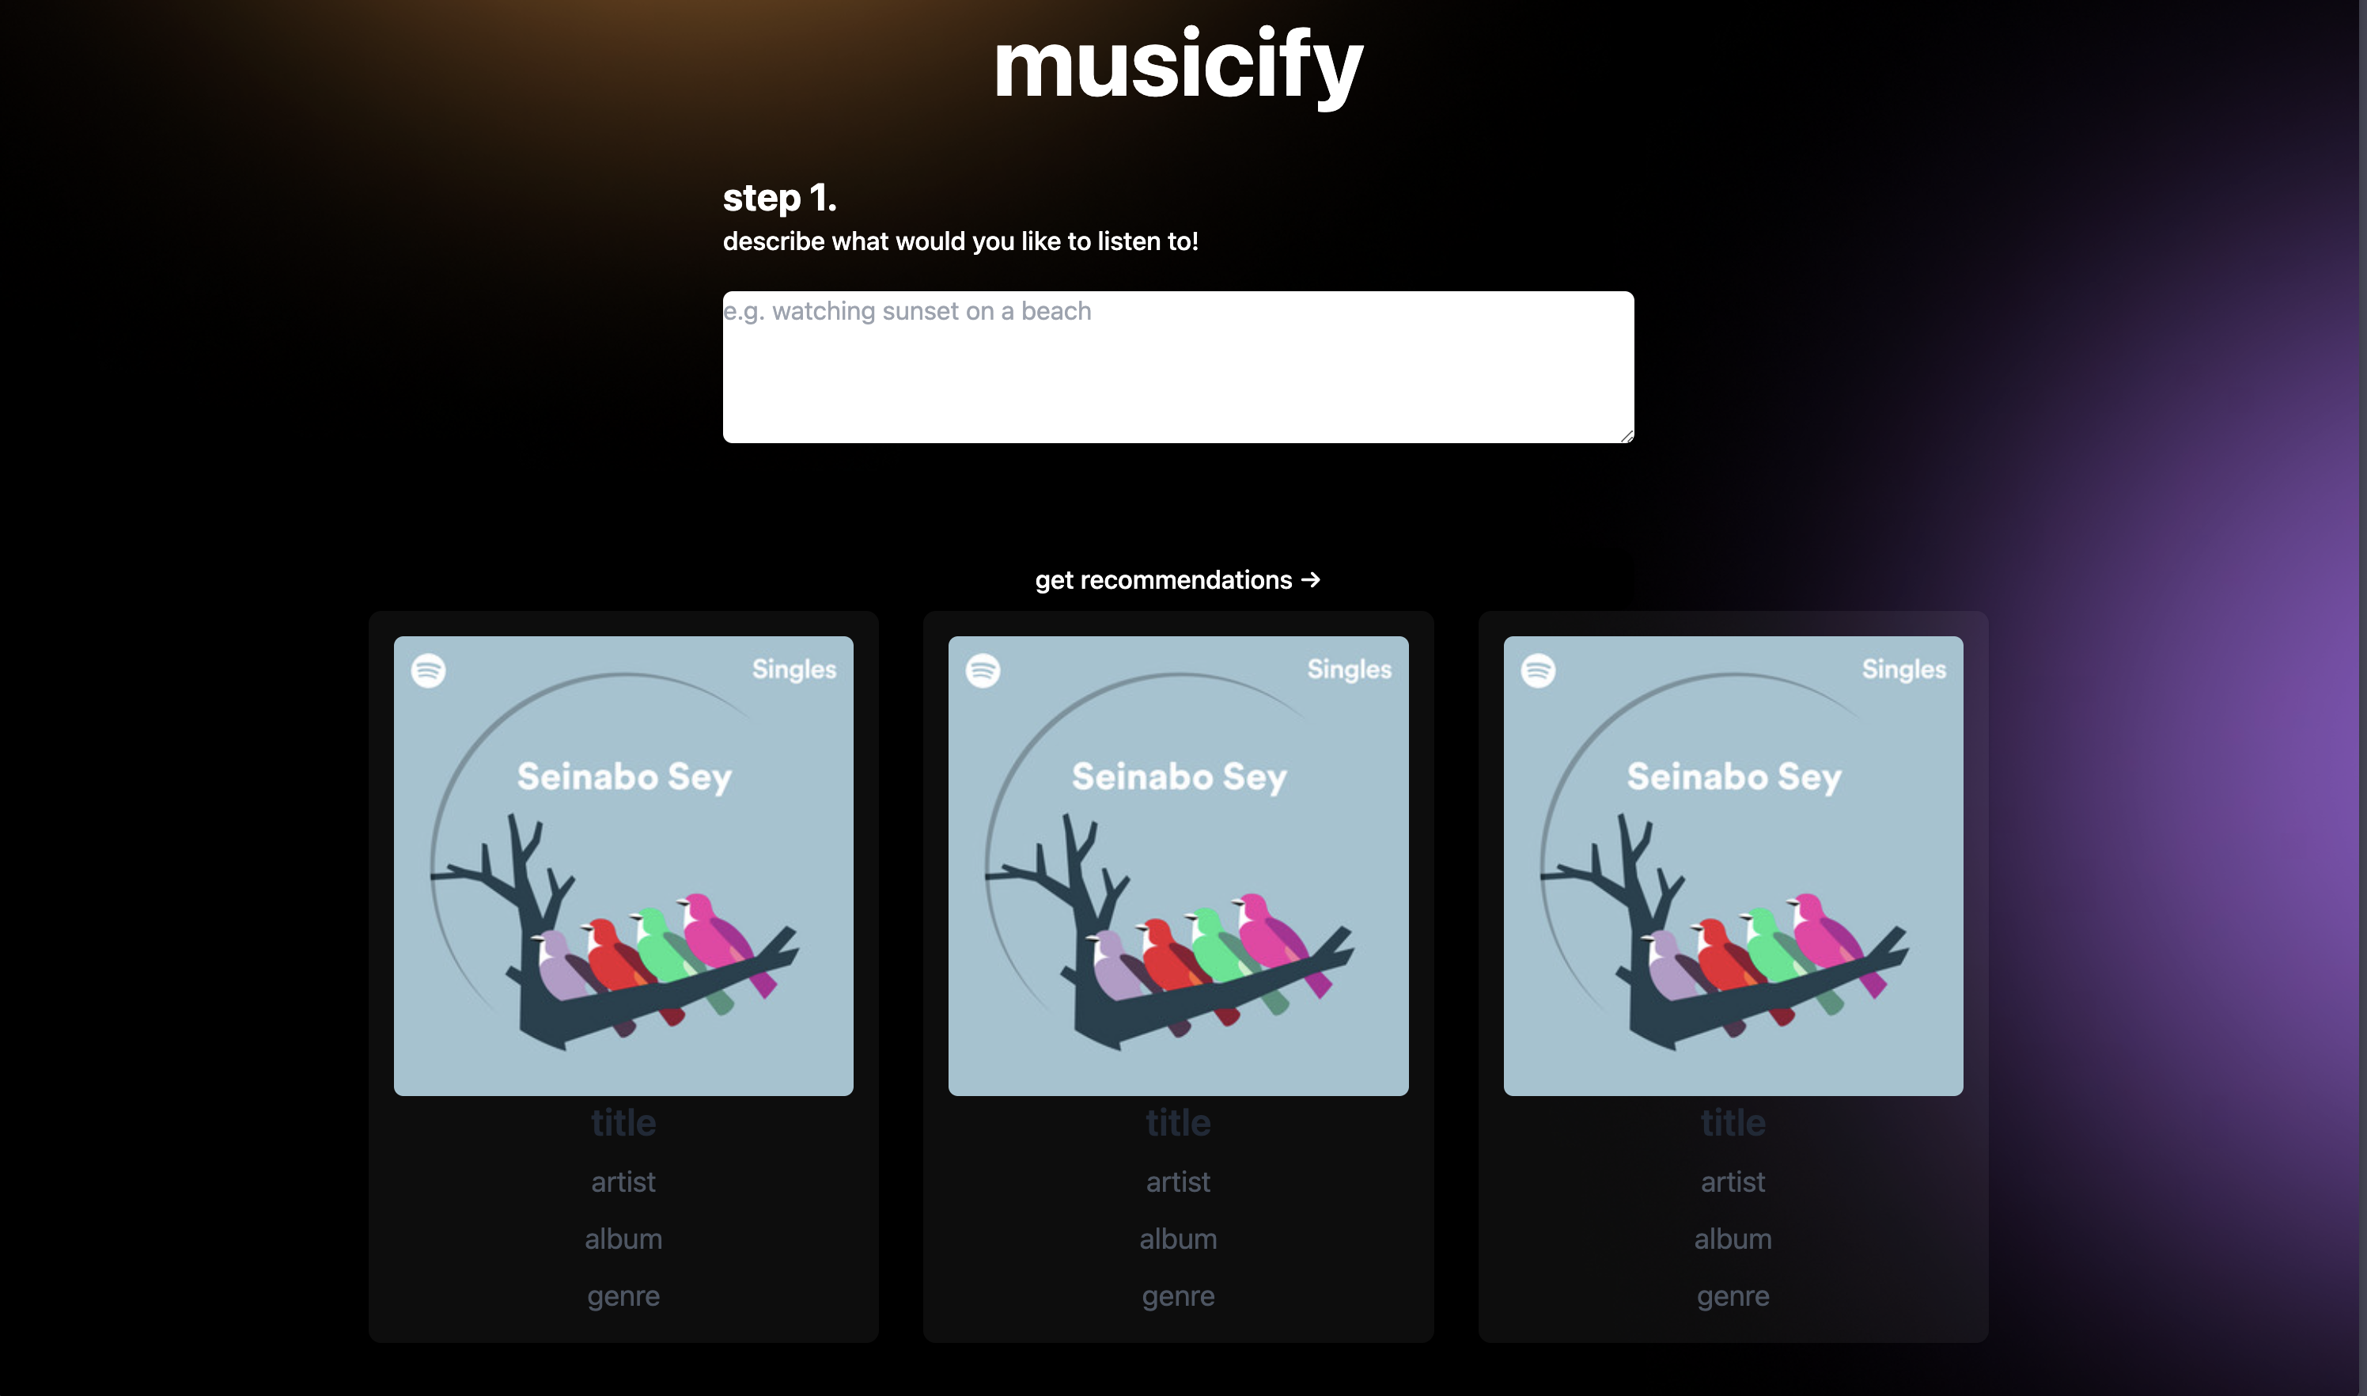This screenshot has width=2367, height=1396.
Task: Click the step 1. heading
Action: coord(779,198)
